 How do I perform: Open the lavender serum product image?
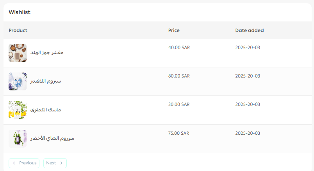pos(18,81)
